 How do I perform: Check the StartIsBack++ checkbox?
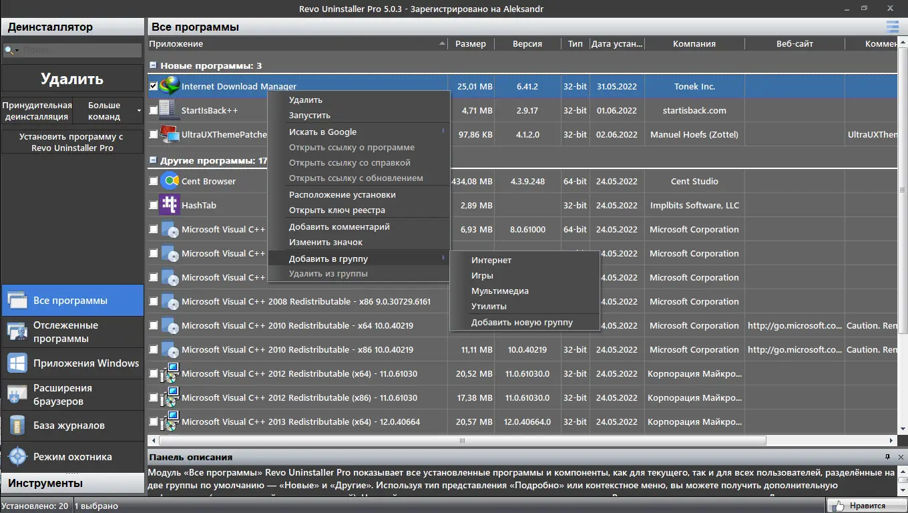tap(154, 110)
